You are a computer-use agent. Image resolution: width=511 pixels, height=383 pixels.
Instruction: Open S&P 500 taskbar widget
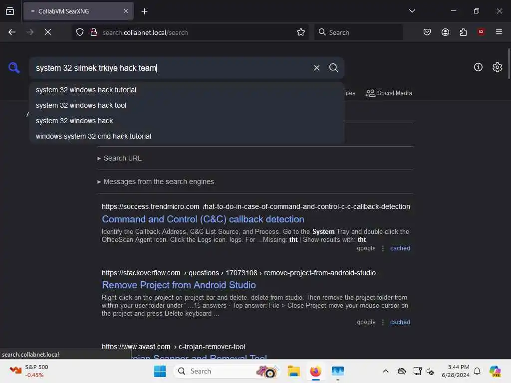pyautogui.click(x=28, y=371)
